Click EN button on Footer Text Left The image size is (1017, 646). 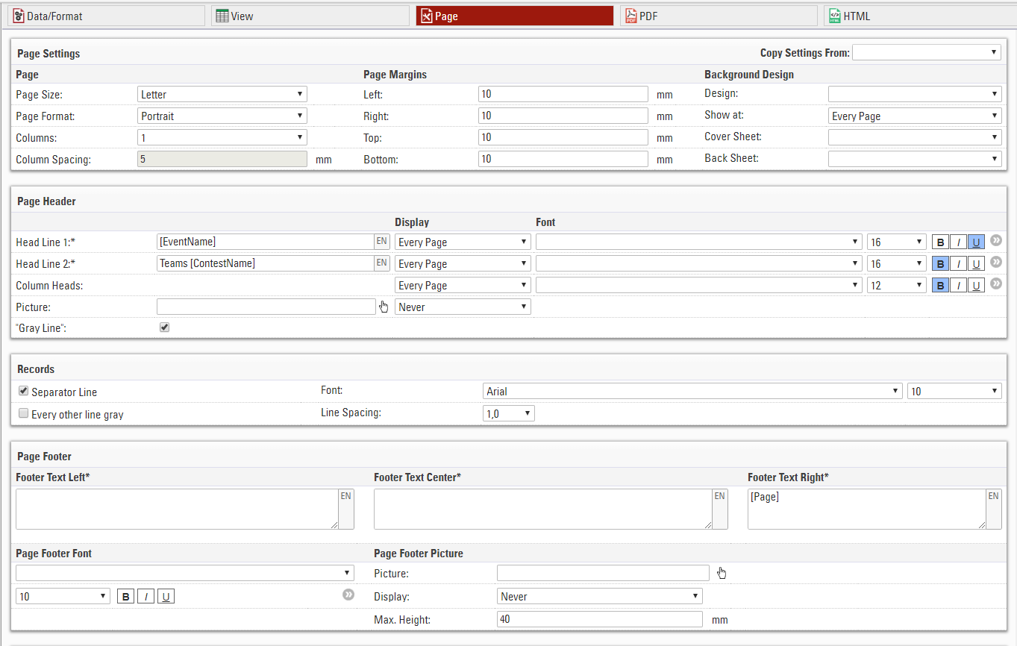(346, 509)
